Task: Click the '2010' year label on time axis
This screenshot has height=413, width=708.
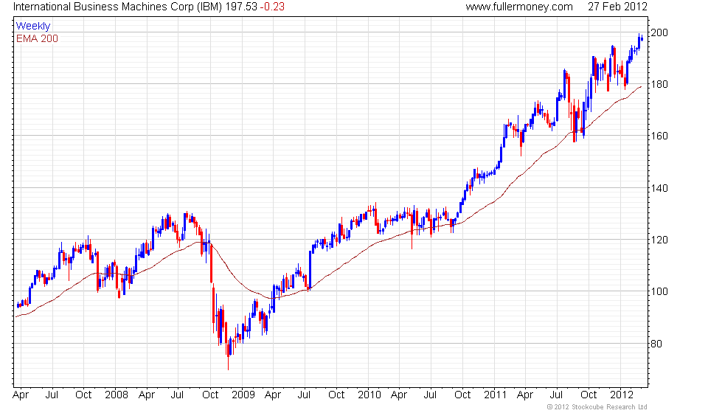Action: tap(369, 395)
